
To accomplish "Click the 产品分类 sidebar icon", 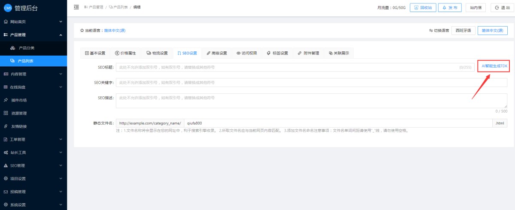I will [13, 48].
